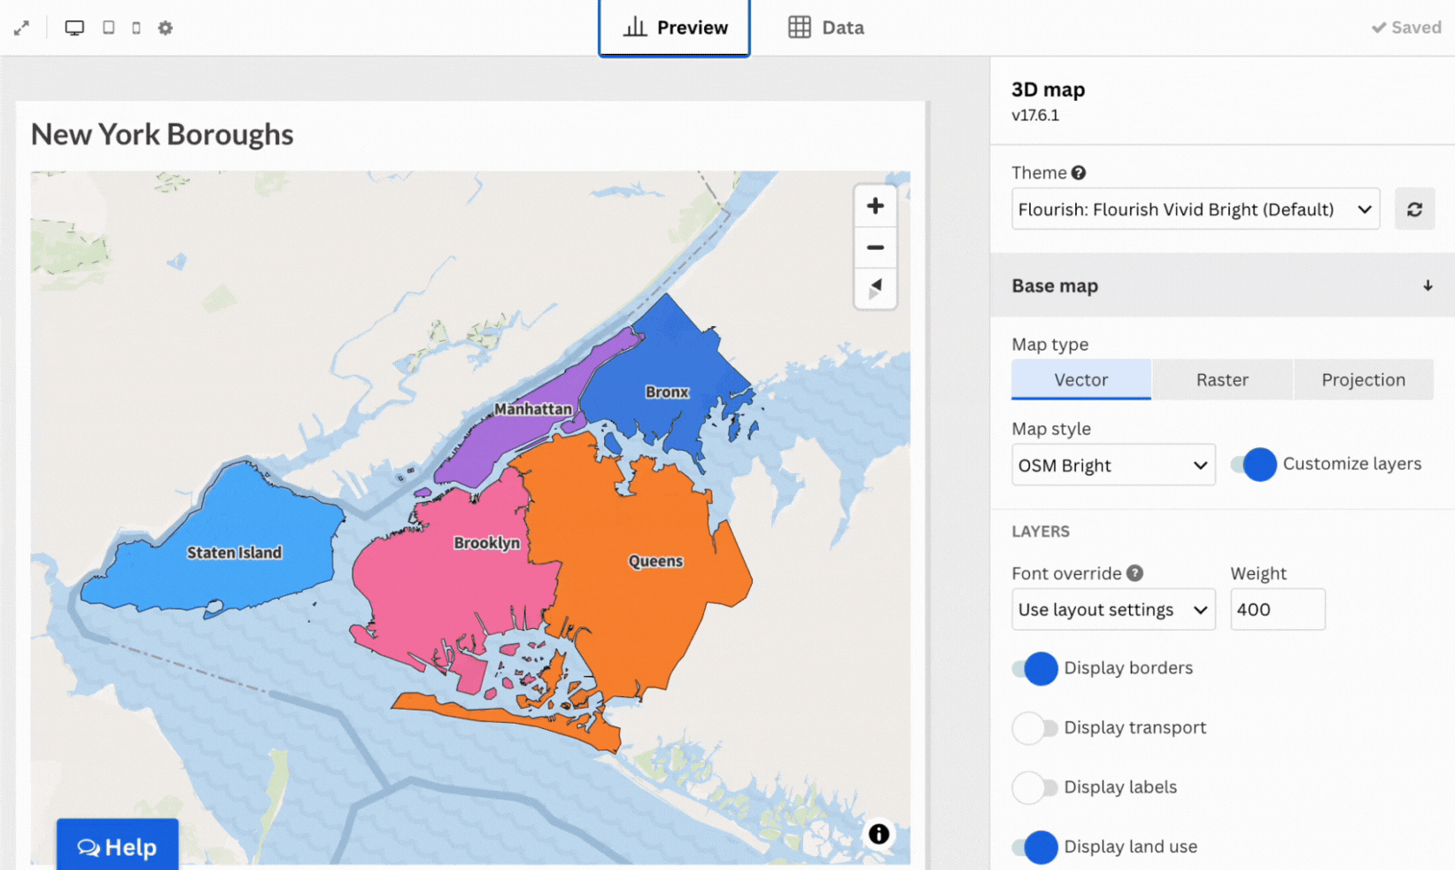Switch to desktop preview icon

tap(74, 28)
